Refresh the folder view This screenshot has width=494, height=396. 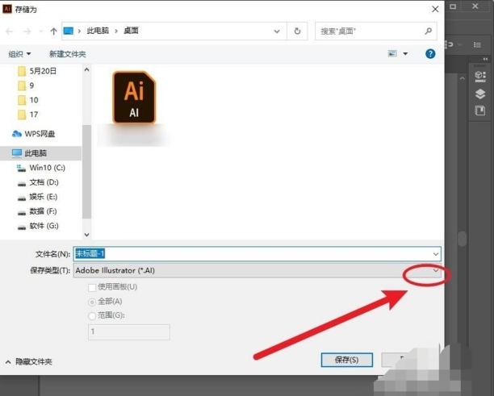tap(297, 31)
